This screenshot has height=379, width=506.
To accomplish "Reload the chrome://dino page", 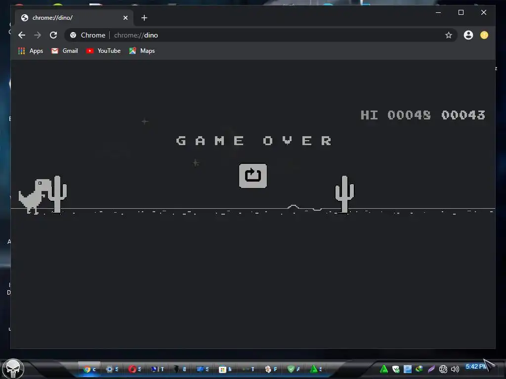I will click(53, 35).
